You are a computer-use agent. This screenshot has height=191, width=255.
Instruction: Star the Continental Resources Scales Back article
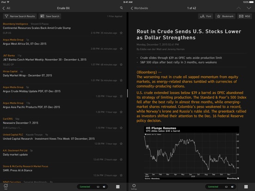(x=121, y=33)
